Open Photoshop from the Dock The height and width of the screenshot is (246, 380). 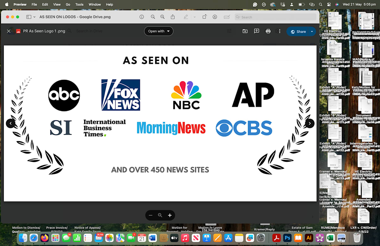click(x=288, y=237)
